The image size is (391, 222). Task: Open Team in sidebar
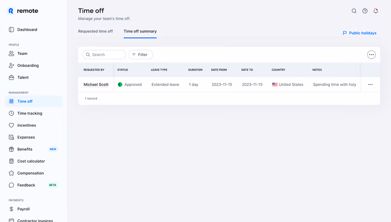tap(22, 54)
